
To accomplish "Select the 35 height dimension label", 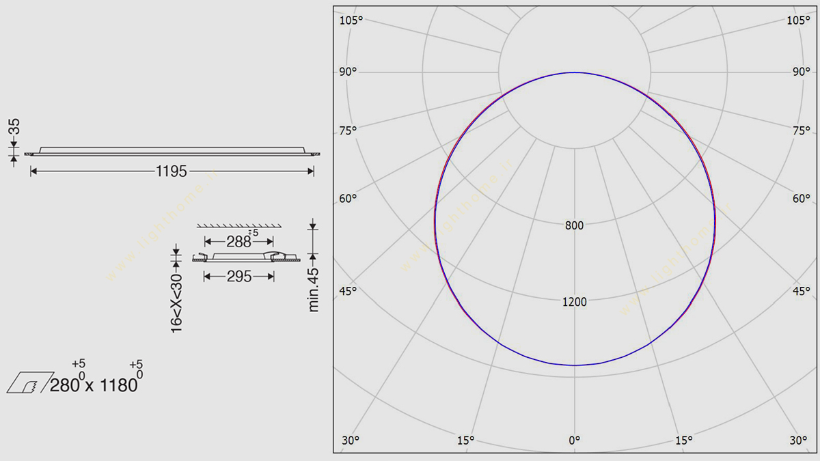I will click(14, 127).
